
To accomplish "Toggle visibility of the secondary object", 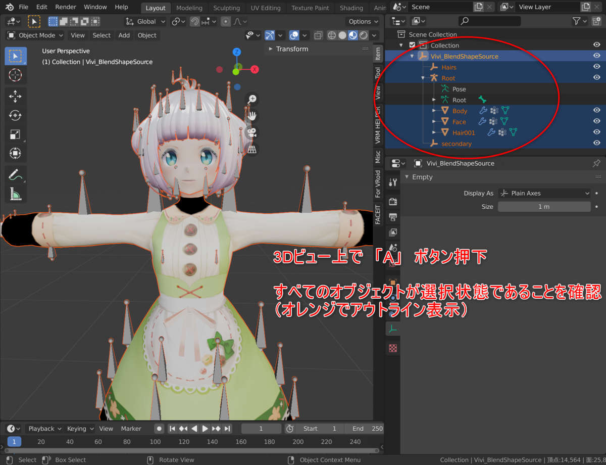I will 596,144.
